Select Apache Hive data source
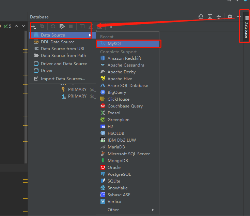This screenshot has width=250, height=216. tap(127, 79)
